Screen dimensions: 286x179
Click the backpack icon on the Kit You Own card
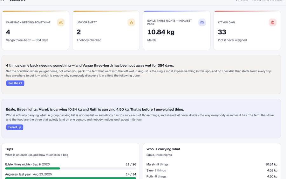pyautogui.click(x=273, y=23)
